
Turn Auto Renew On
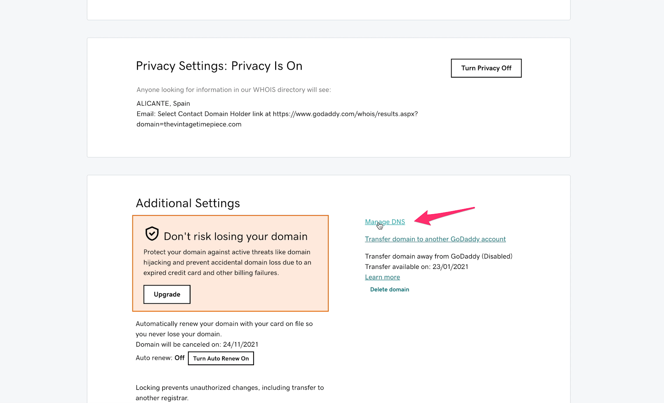221,358
